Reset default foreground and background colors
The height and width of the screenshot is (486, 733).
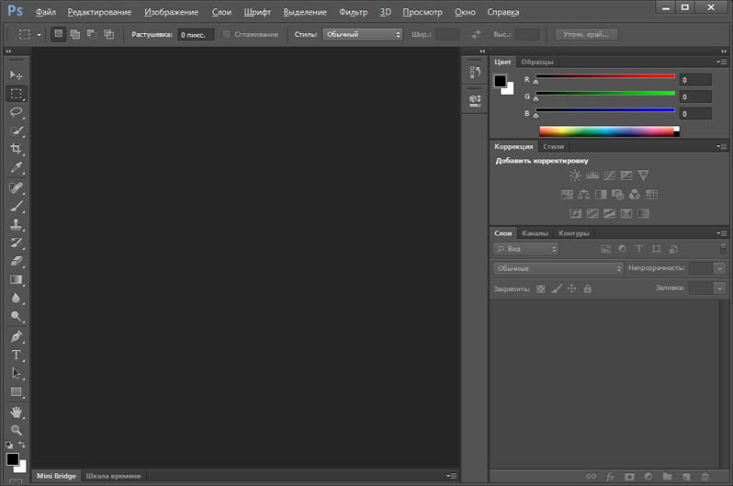(x=9, y=445)
